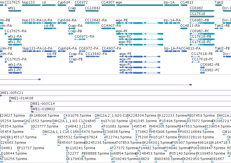Image resolution: width=231 pixels, height=163 pixels.
Task: Select the CG13842-PA protein feature
Action: point(92,57)
